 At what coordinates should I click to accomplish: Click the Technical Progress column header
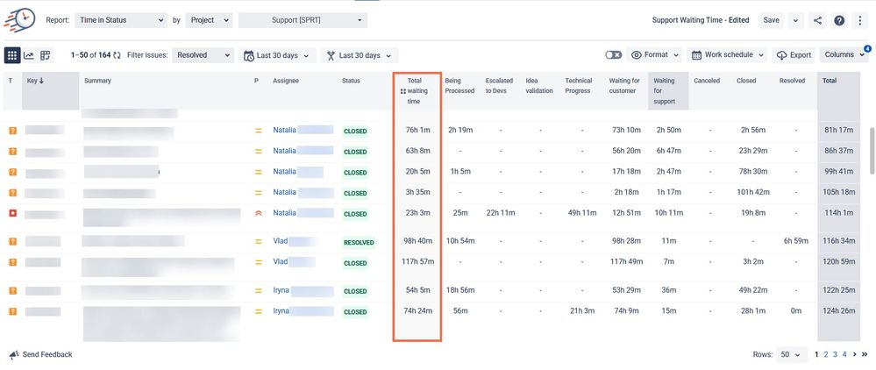578,86
